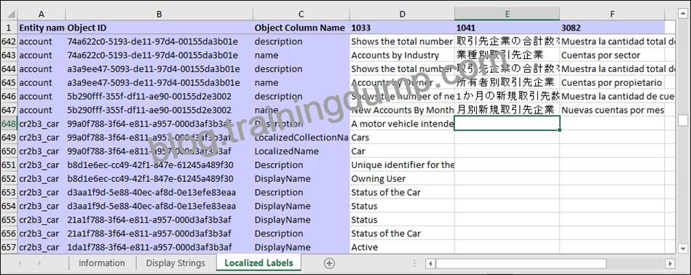Switch to the Display Strings tab

[x=175, y=263]
